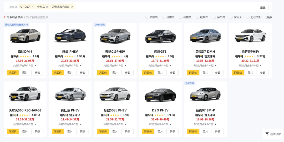Screen dimensions: 284x142
Task: Click the 10.58-12.58万 price text
Action: [x=205, y=61]
